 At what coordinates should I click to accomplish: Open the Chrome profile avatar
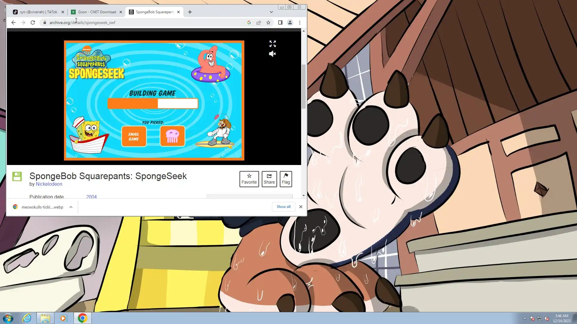[x=290, y=22]
